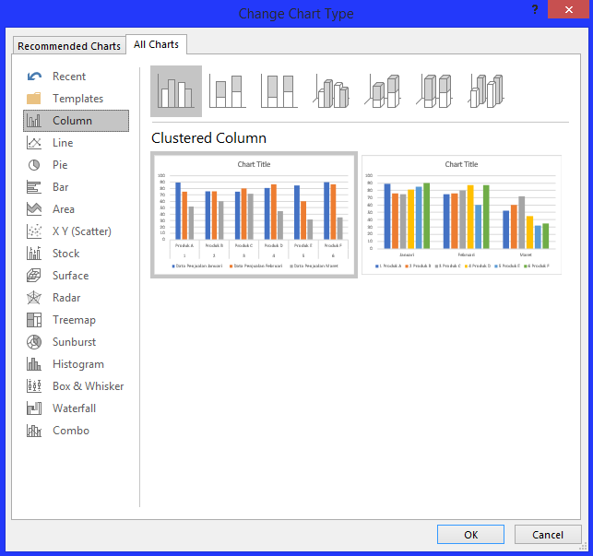Select the Box & Whisker category
593x556 pixels.
(x=76, y=386)
